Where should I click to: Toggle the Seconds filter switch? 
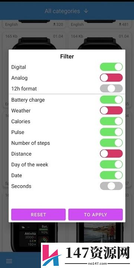pos(111,186)
